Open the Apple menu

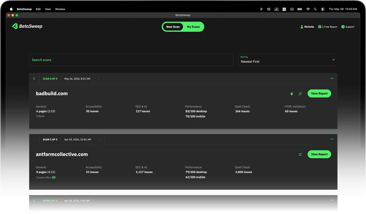[11, 9]
